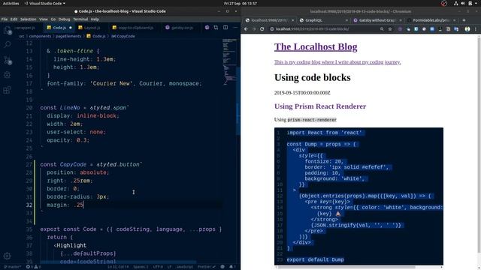The height and width of the screenshot is (270, 481).
Task: Open the editor more actions ellipsis
Action: 235,28
